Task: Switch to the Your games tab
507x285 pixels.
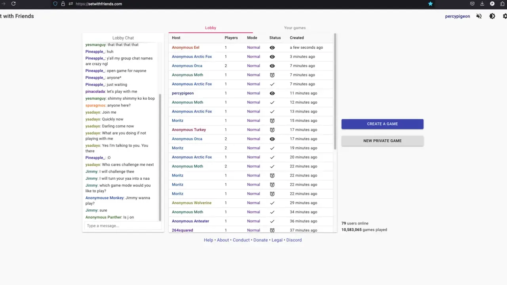Action: point(295,28)
